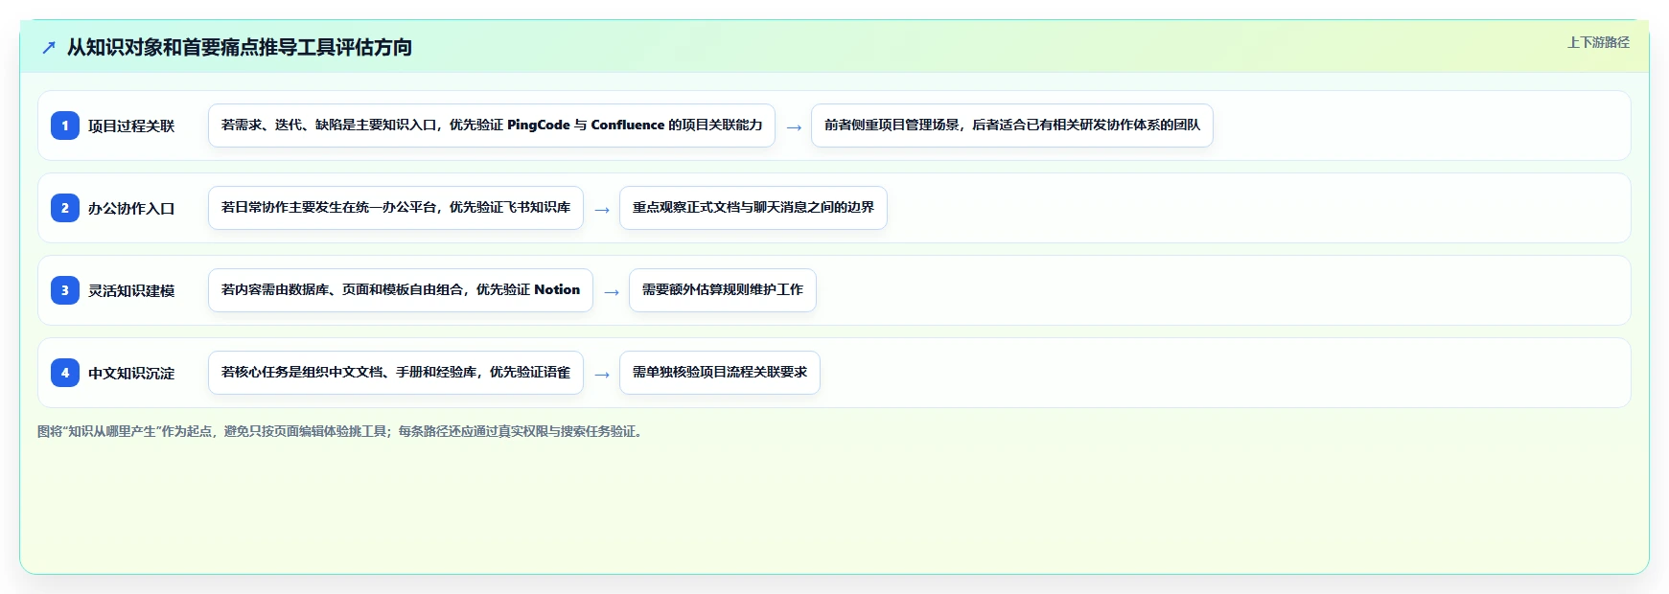Click the 项目过程关联 row label

[131, 126]
